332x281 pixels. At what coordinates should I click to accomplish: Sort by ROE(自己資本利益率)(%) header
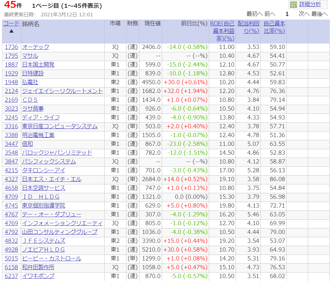(222, 31)
